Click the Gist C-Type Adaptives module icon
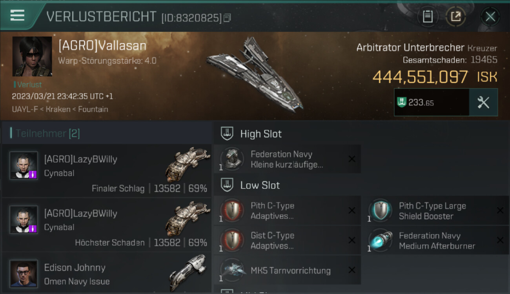Screen dimensions: 510x294 [x=232, y=240]
